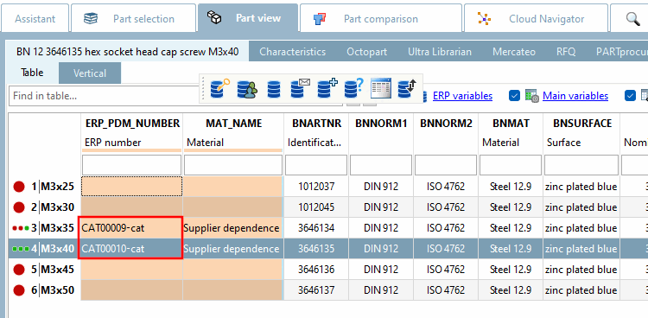Toggle the checkbox right of Main variables
This screenshot has width=648, height=318.
point(630,96)
